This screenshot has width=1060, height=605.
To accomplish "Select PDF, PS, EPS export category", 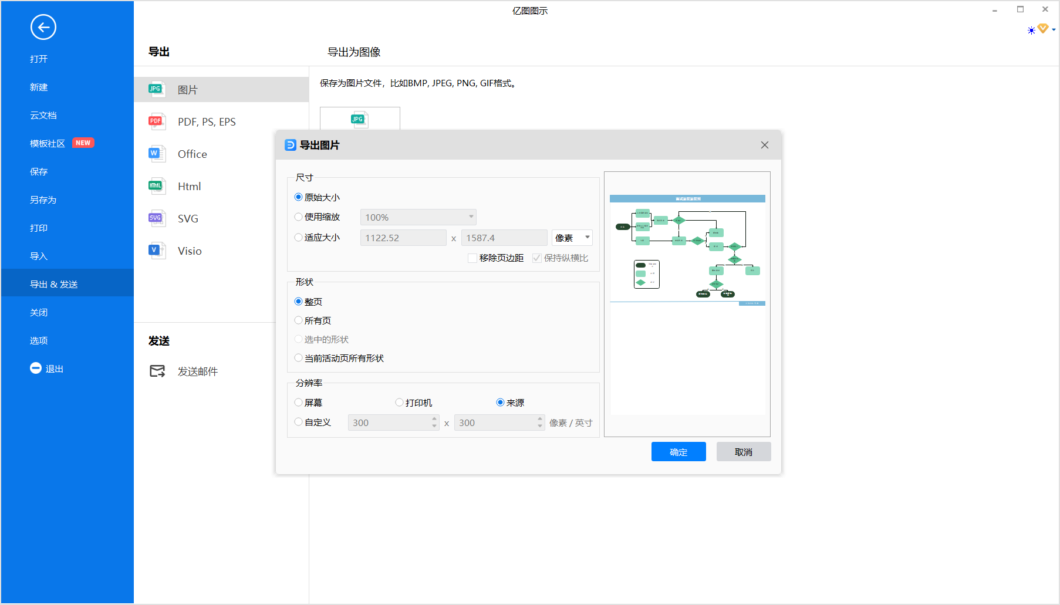I will point(221,121).
